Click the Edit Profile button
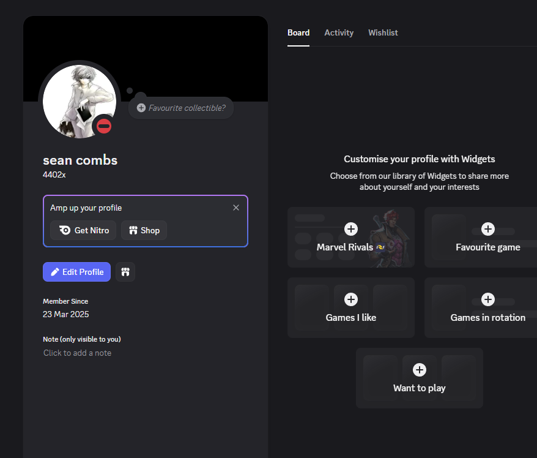Viewport: 537px width, 458px height. point(76,272)
